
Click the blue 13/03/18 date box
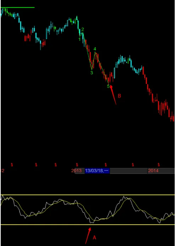(97, 171)
